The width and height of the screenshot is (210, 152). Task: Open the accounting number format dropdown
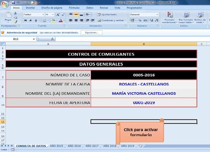click(x=136, y=21)
